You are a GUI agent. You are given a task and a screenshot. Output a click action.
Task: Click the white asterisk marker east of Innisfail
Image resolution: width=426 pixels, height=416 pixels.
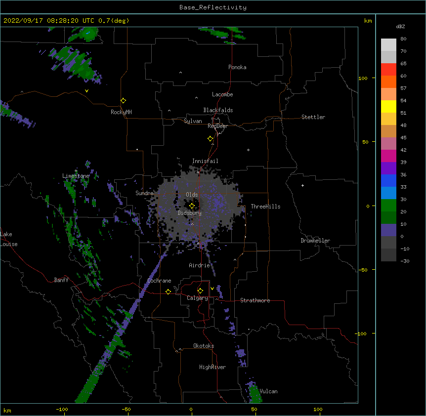point(248,150)
